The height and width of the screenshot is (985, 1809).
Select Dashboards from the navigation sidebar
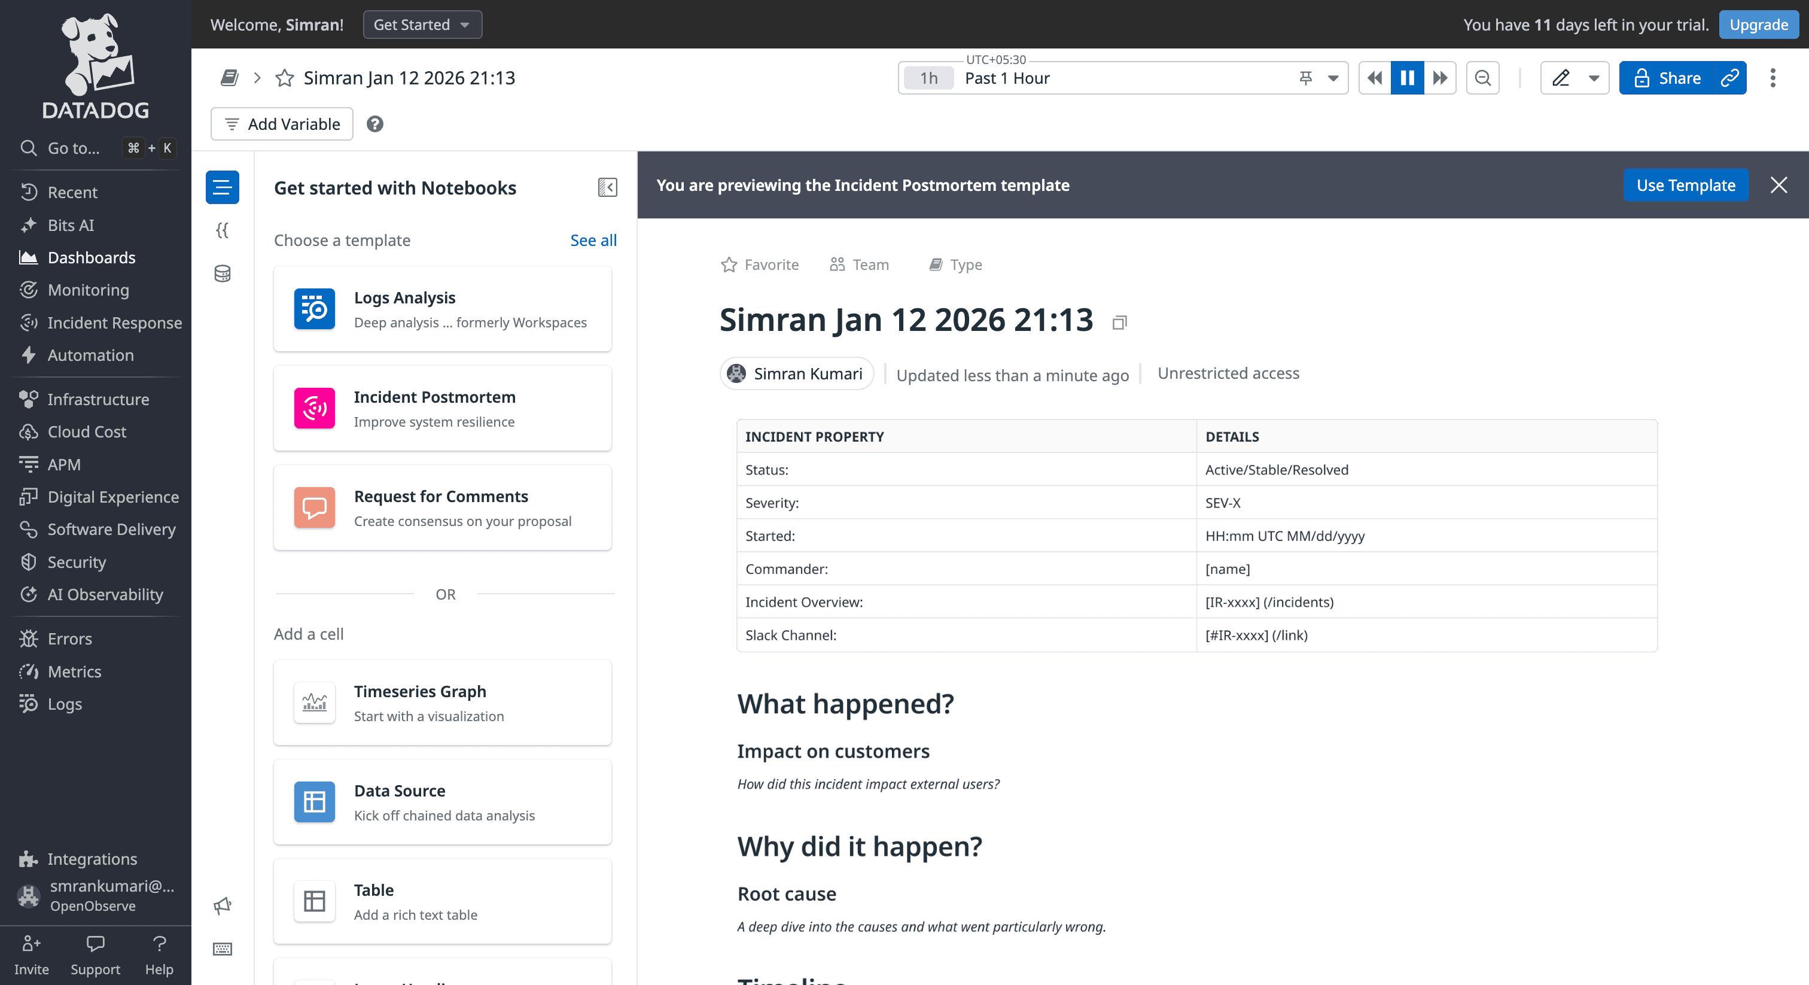[x=90, y=257]
